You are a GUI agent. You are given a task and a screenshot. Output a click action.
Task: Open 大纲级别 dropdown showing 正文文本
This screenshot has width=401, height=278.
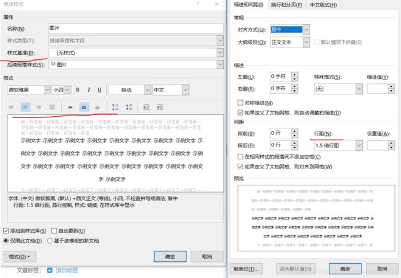(306, 42)
